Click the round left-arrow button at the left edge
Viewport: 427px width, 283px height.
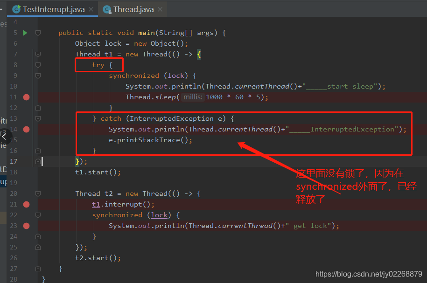tap(4, 136)
